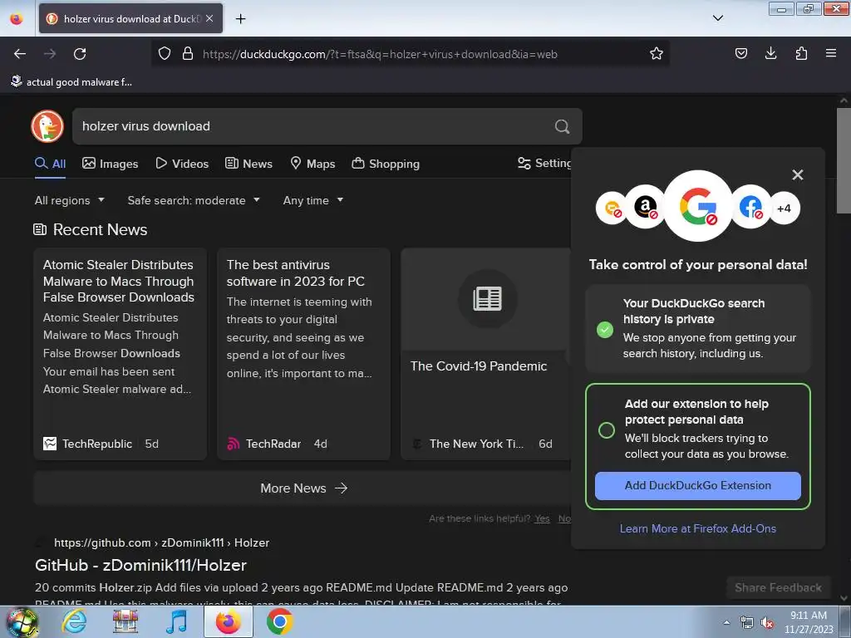Image resolution: width=851 pixels, height=638 pixels.
Task: Click the '+4' more trackers badge
Action: tap(785, 208)
